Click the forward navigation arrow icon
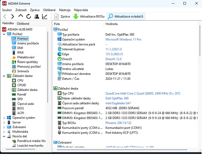The image size is (207, 156). coord(12,16)
